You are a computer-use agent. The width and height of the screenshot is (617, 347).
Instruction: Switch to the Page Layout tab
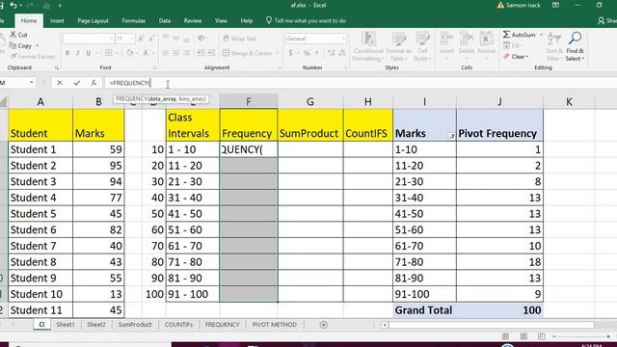point(93,21)
